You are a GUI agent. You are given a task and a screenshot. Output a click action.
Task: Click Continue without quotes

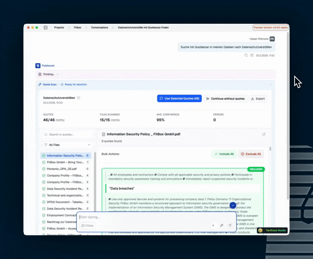tap(225, 99)
